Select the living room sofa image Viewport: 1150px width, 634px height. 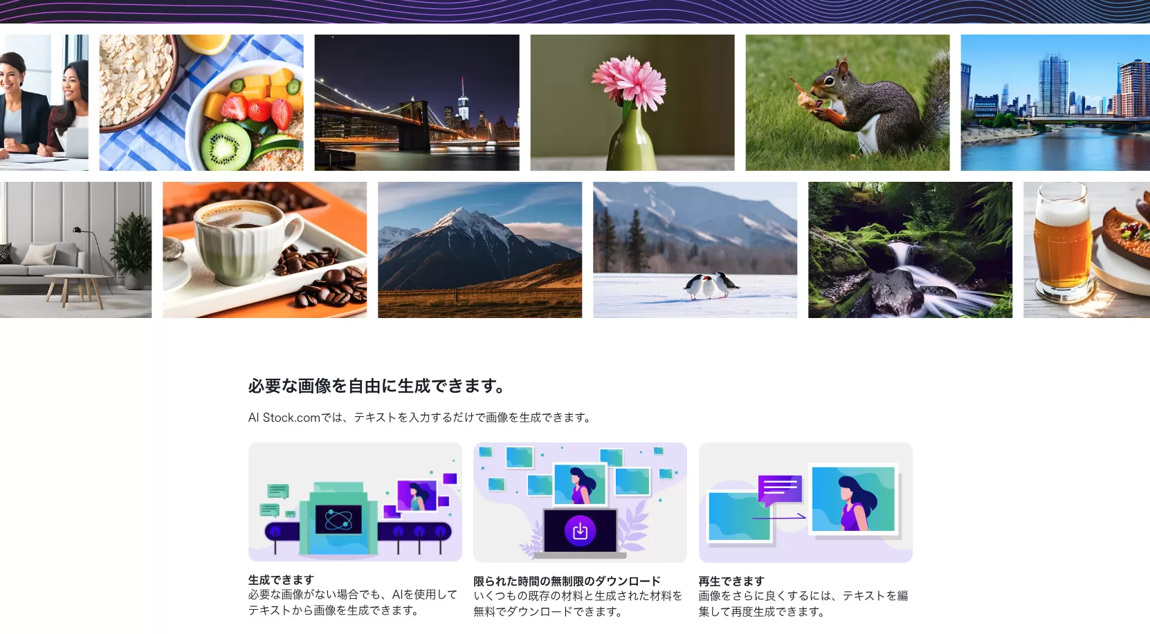(x=75, y=250)
